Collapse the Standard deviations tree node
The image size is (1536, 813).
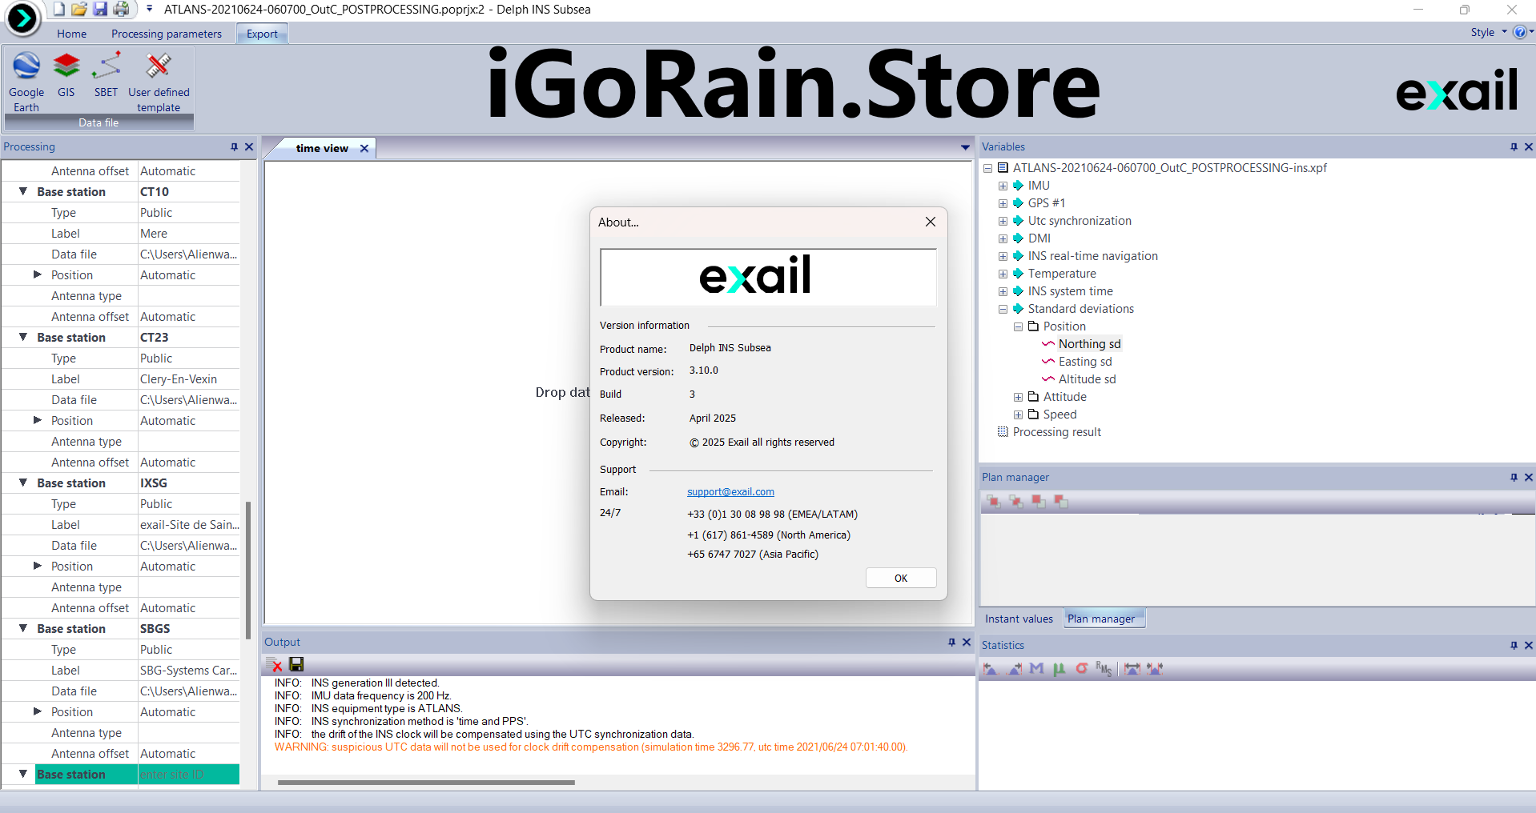pyautogui.click(x=1003, y=309)
